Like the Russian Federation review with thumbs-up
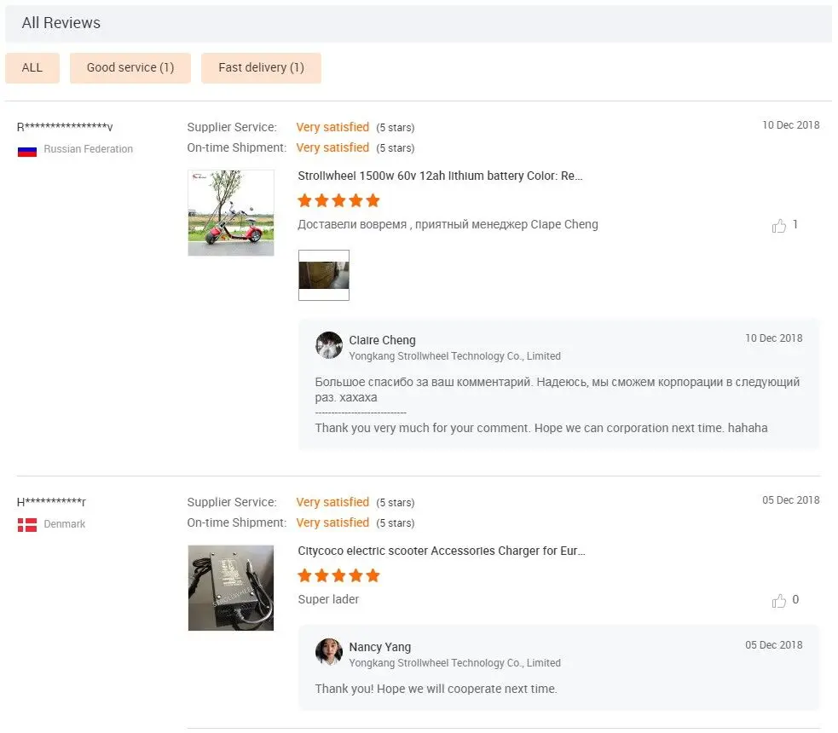Screen dimensions: 838x733 tap(778, 226)
